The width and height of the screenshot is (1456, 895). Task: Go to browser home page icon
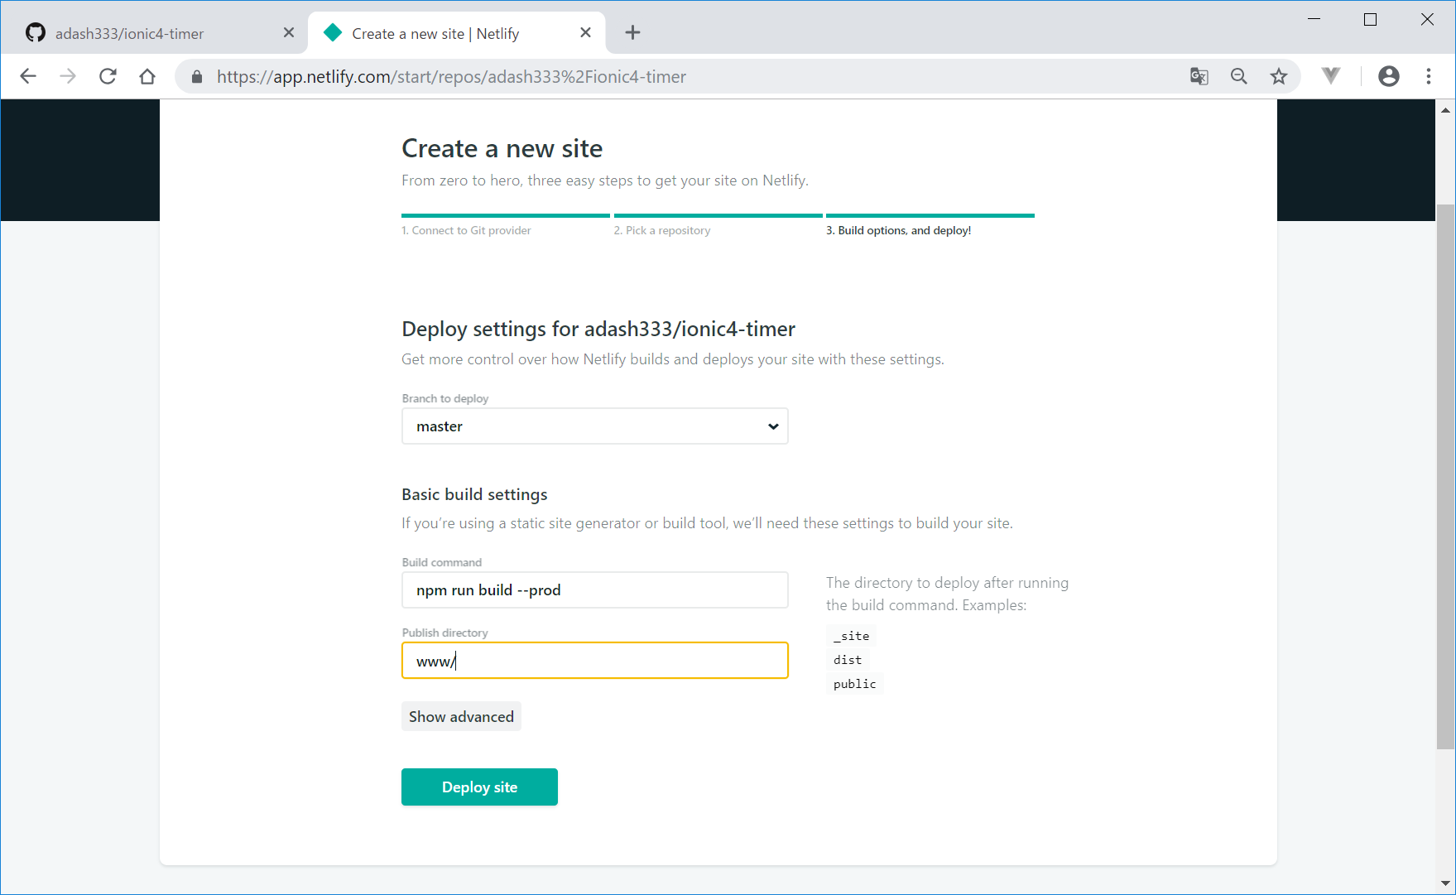coord(147,76)
